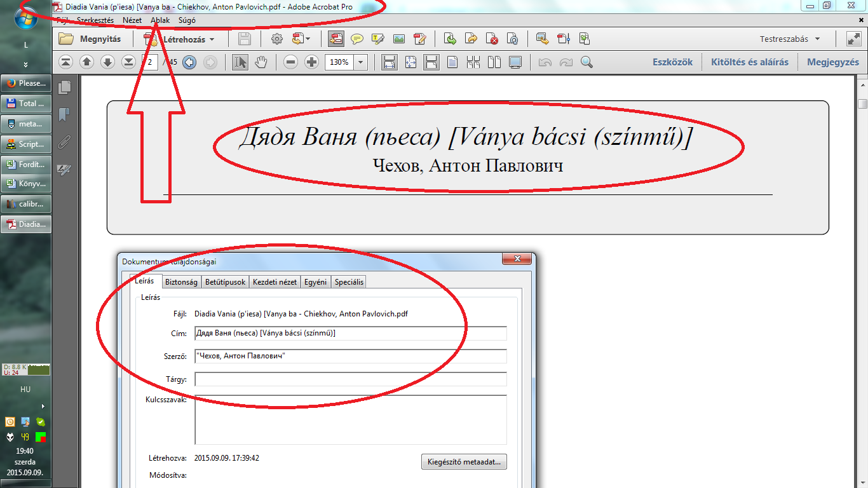Click the blue previous view arrow
The height and width of the screenshot is (488, 868).
[x=189, y=62]
